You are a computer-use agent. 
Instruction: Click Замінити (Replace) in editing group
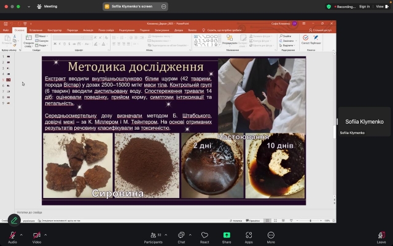288,41
